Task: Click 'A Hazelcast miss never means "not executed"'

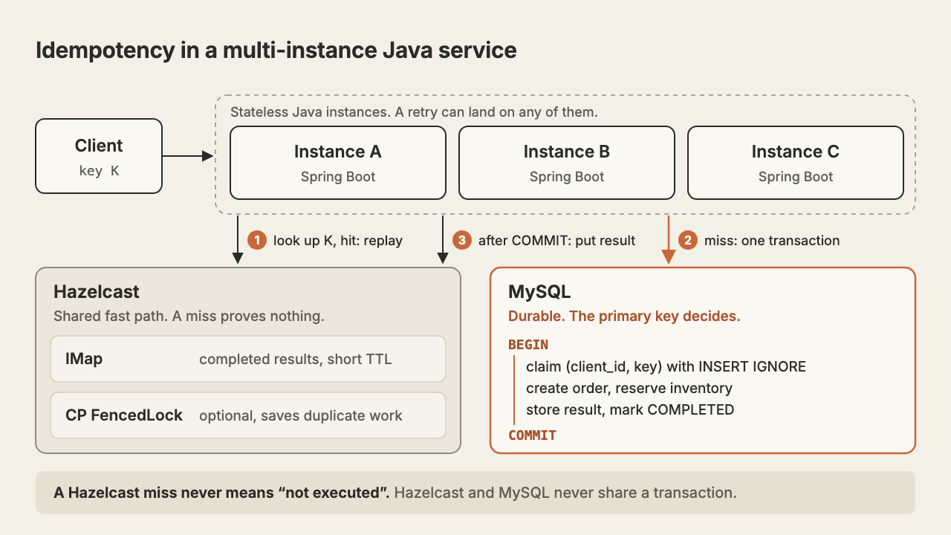Action: [221, 493]
